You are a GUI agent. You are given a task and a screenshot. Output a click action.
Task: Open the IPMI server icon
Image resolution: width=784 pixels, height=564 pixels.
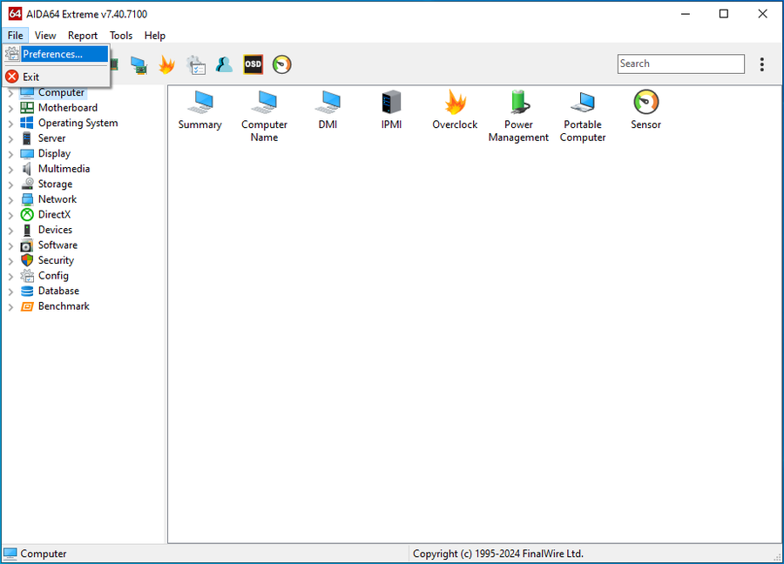[391, 104]
